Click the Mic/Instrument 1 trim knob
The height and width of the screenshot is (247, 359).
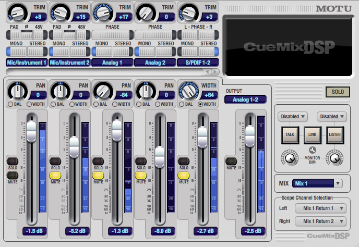15,11
